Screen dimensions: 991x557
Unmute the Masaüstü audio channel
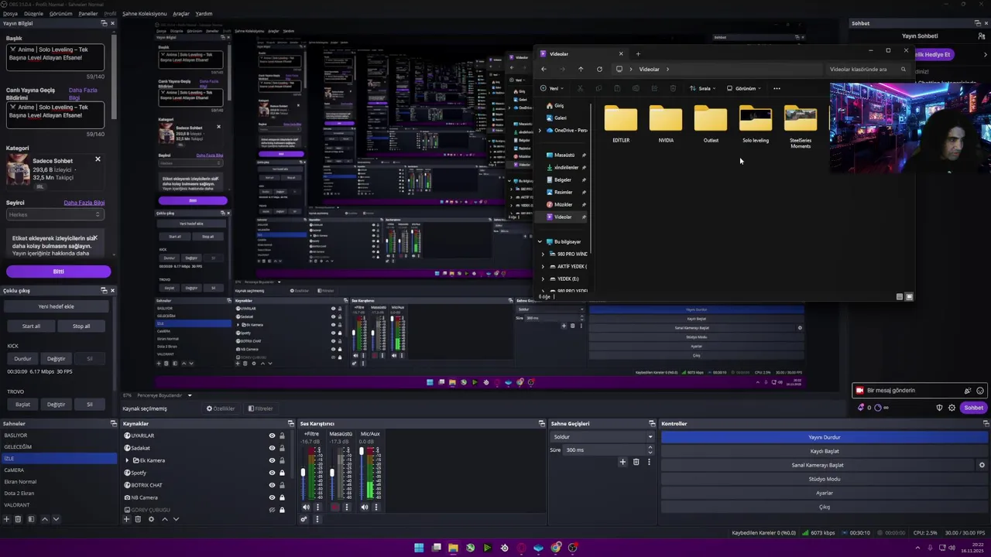(x=334, y=507)
